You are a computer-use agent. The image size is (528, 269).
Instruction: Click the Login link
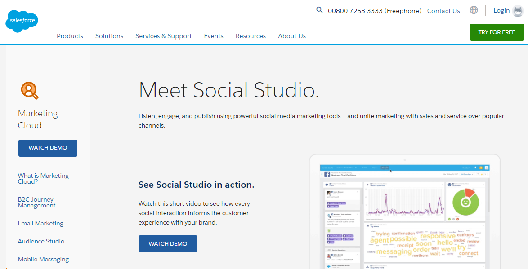pyautogui.click(x=501, y=10)
